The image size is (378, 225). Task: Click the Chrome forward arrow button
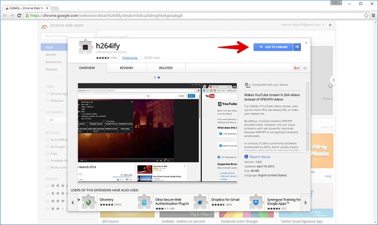click(12, 15)
